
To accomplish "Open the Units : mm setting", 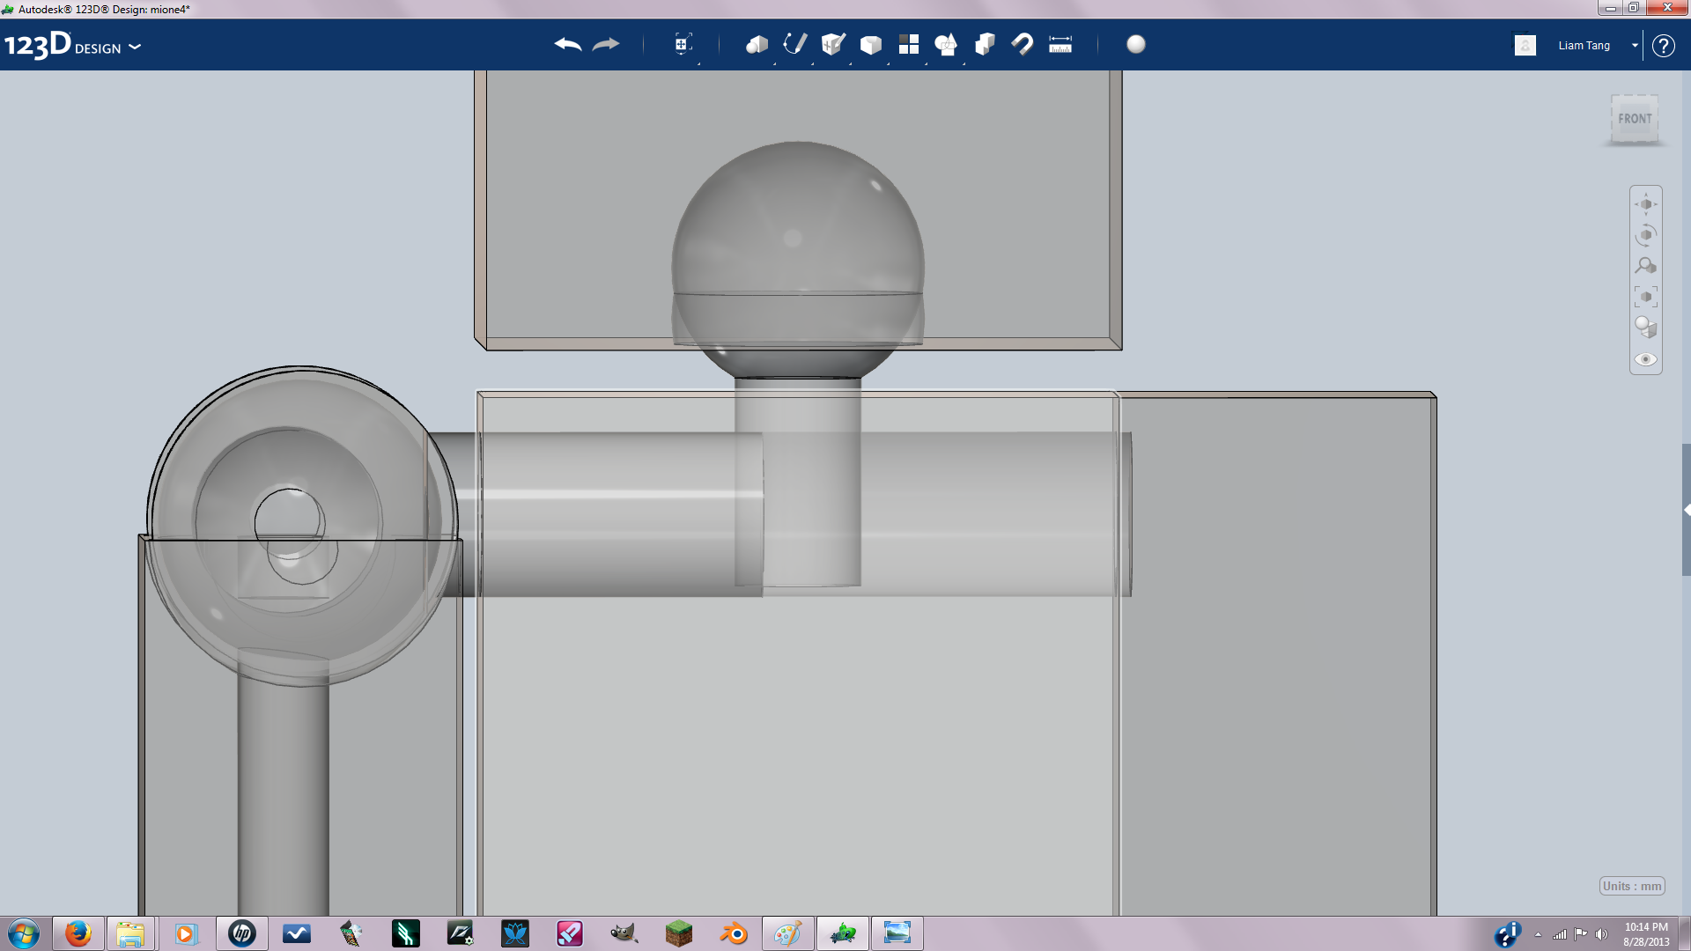I will [x=1632, y=886].
